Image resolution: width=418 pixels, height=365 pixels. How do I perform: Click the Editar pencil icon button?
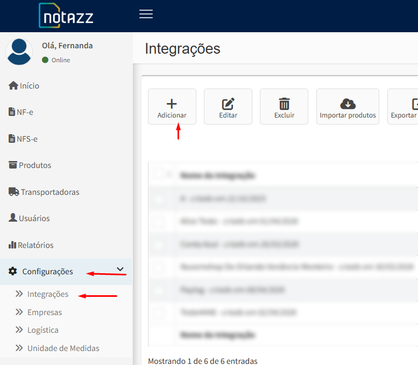coord(228,106)
